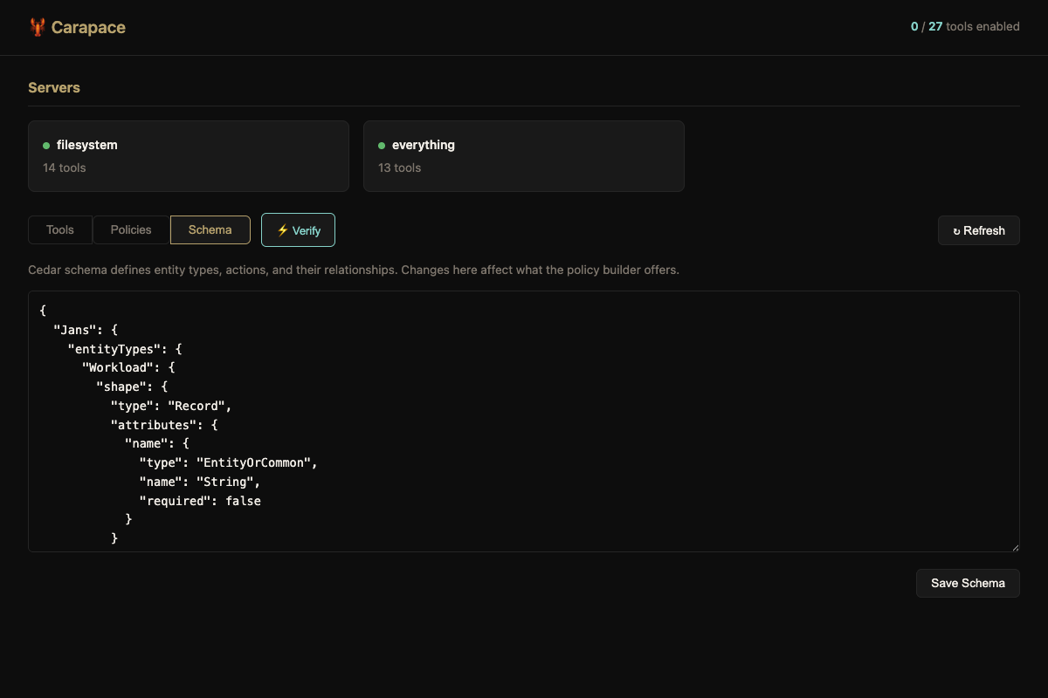Click the "required": false line in the editor

click(200, 501)
